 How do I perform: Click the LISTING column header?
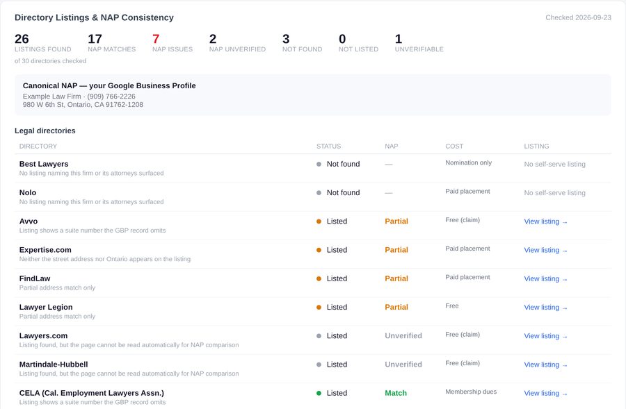(x=536, y=147)
